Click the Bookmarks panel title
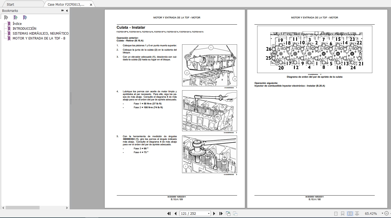This screenshot has height=218, width=391. (x=10, y=11)
